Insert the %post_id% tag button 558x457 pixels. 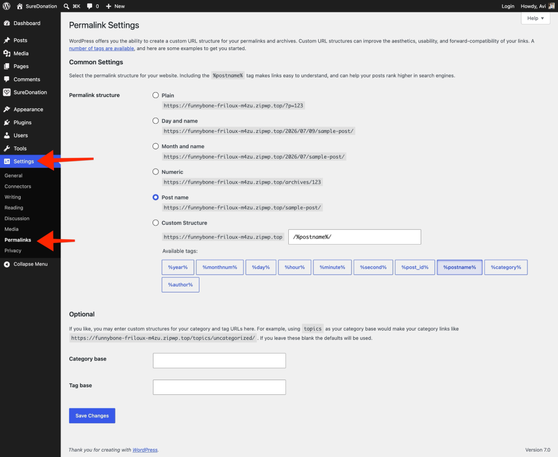point(415,267)
